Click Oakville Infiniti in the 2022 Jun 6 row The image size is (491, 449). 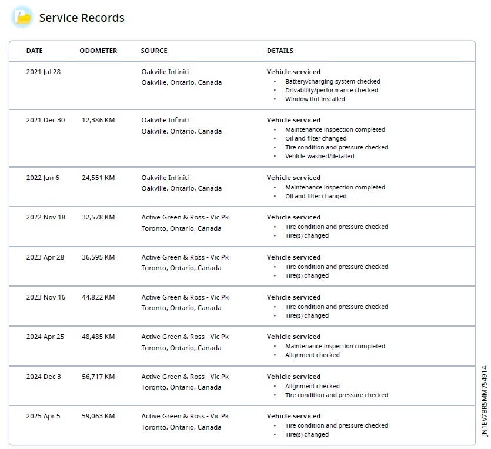(x=165, y=178)
